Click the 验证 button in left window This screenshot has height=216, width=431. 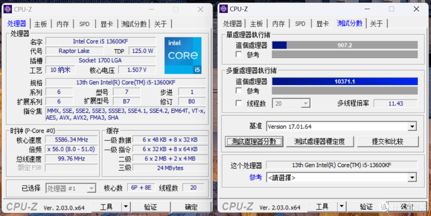[x=150, y=207]
